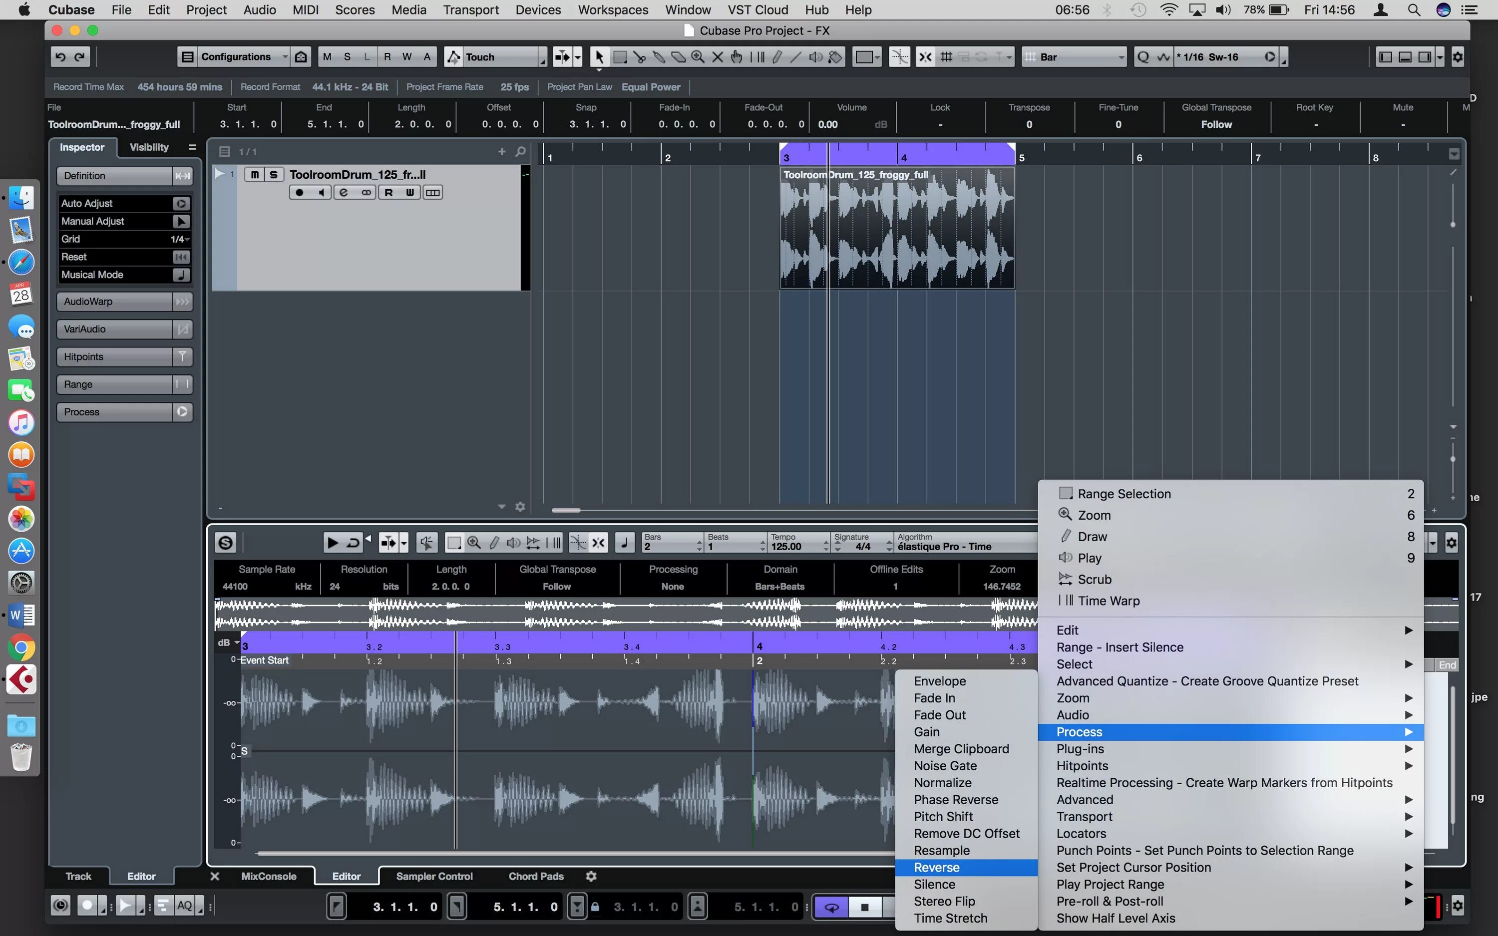Screen dimensions: 1498x936
Task: Open the Grid 1/4 resolution dropdown in the Inspector
Action: pos(180,239)
